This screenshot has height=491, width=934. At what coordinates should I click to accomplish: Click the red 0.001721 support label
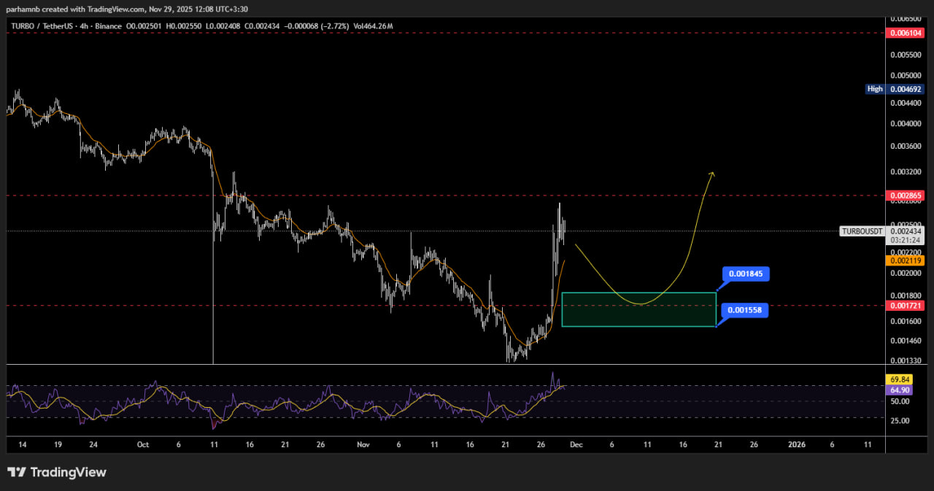coord(905,305)
